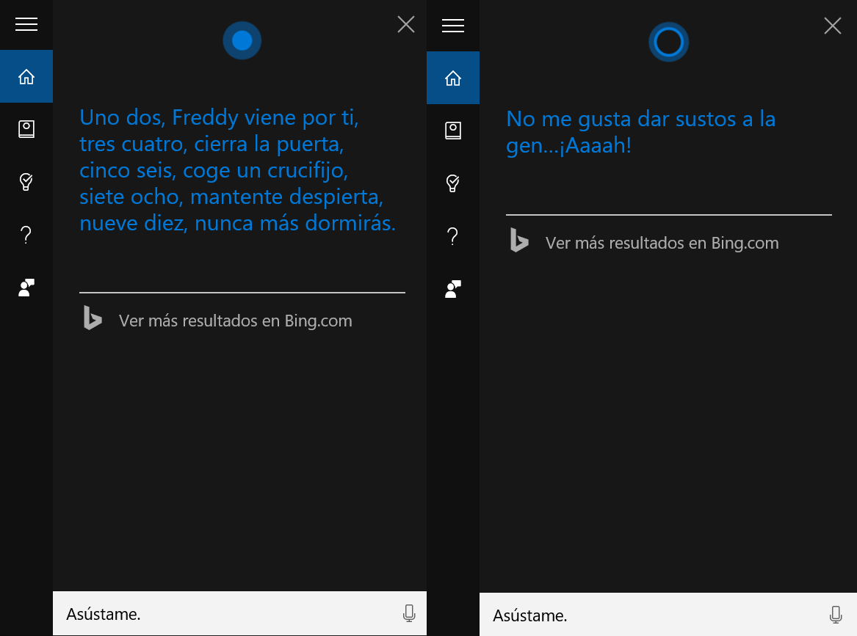Open Feedback icon in right Cortana panel
This screenshot has width=857, height=636.
point(453,289)
